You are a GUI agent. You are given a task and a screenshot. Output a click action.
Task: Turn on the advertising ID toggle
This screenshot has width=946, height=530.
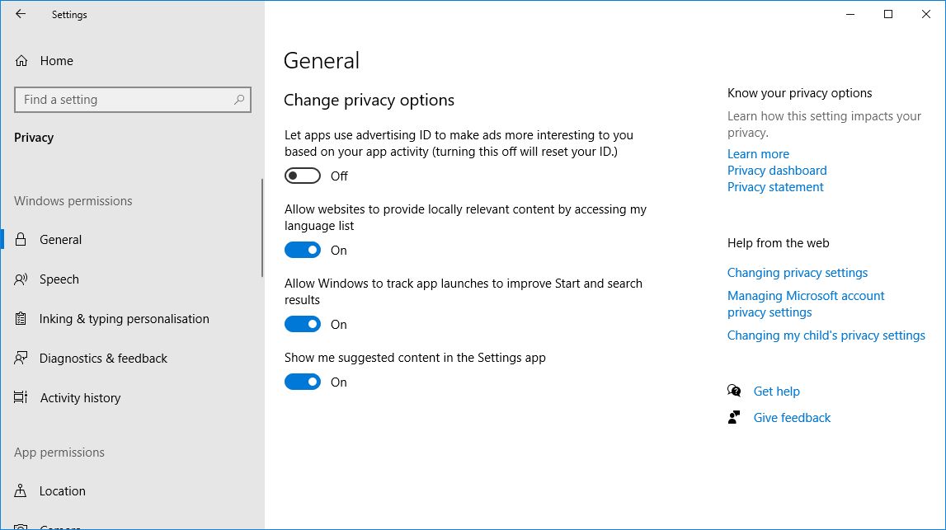click(x=302, y=176)
